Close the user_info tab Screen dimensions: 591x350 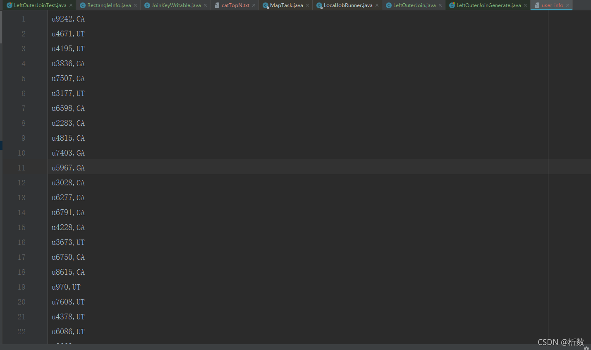(567, 5)
